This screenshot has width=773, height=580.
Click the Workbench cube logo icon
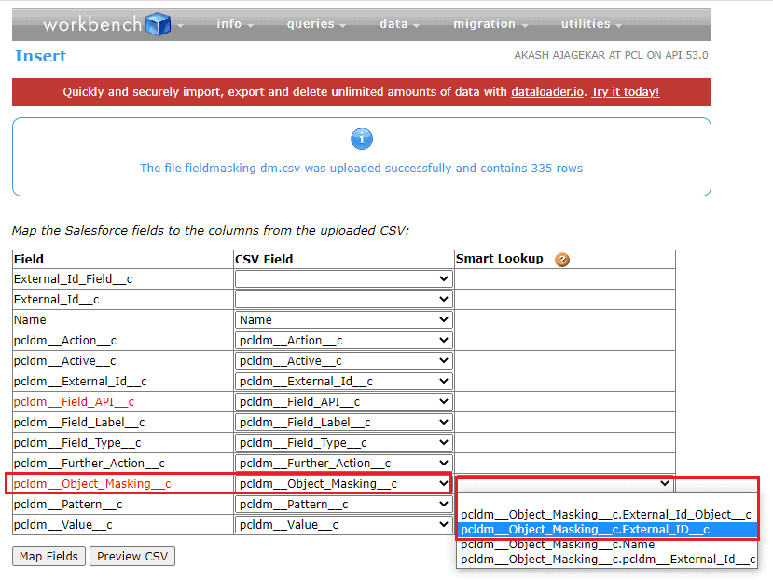tap(159, 24)
